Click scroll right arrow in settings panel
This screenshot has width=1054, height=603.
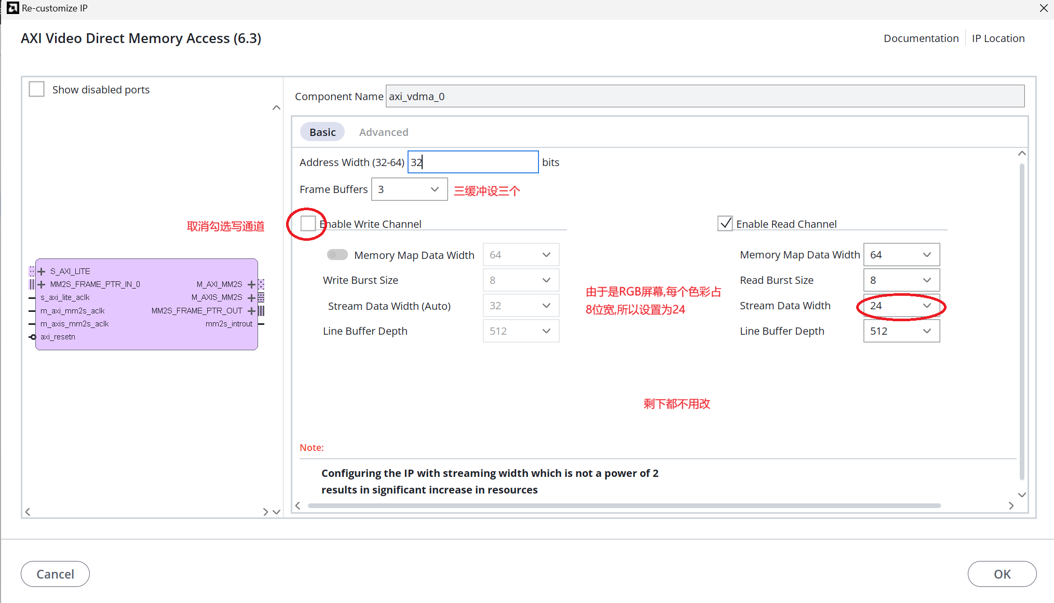pyautogui.click(x=1011, y=505)
